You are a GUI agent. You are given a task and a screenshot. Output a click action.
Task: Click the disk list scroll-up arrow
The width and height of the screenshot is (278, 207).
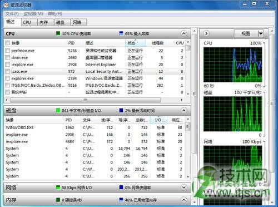[188, 119]
